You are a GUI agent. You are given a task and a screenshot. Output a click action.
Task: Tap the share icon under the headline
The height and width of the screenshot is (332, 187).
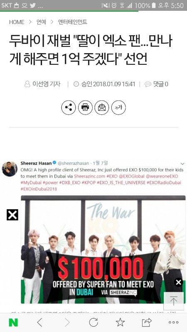(69, 107)
